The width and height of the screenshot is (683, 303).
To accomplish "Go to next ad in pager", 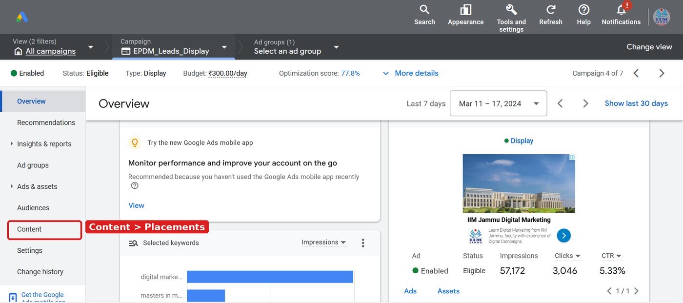I will 636,291.
